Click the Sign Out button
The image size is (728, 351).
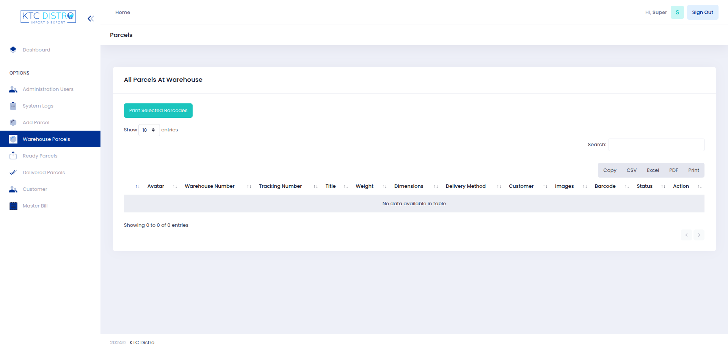702,12
